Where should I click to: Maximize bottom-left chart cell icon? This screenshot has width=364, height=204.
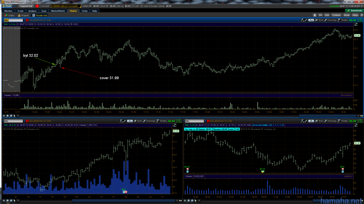175,125
